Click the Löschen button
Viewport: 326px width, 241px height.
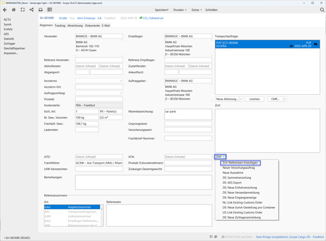(254, 99)
